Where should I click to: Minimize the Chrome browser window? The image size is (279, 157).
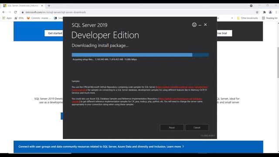259,6
